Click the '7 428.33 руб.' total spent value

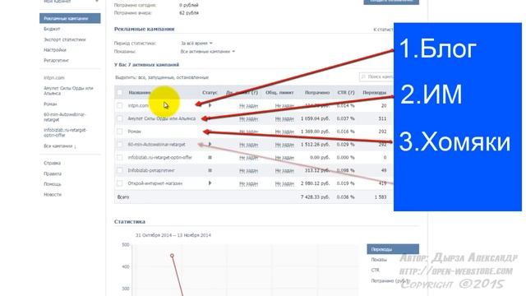[315, 197]
